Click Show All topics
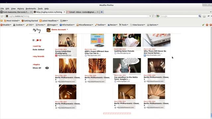Viewport: 212px width, 119px height. pyautogui.click(x=37, y=68)
